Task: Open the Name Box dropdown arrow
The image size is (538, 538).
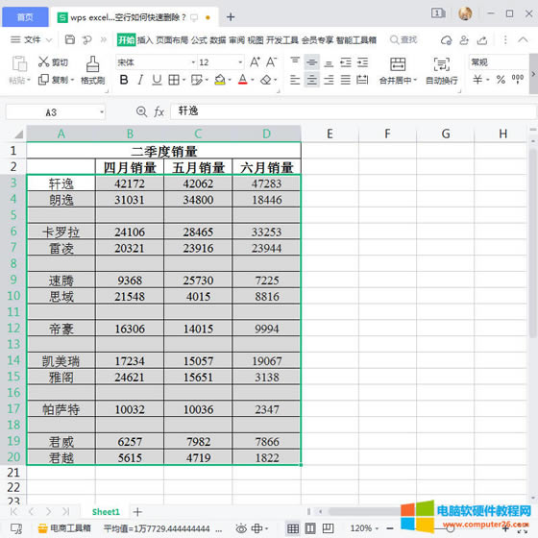Action: click(x=102, y=111)
